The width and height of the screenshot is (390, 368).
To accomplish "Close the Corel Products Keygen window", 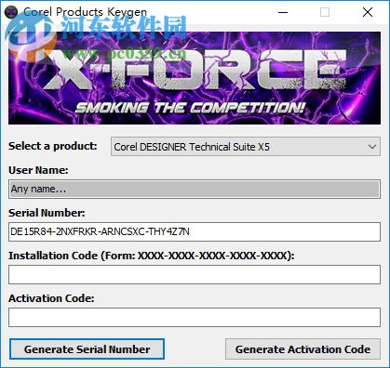I will click(x=368, y=12).
